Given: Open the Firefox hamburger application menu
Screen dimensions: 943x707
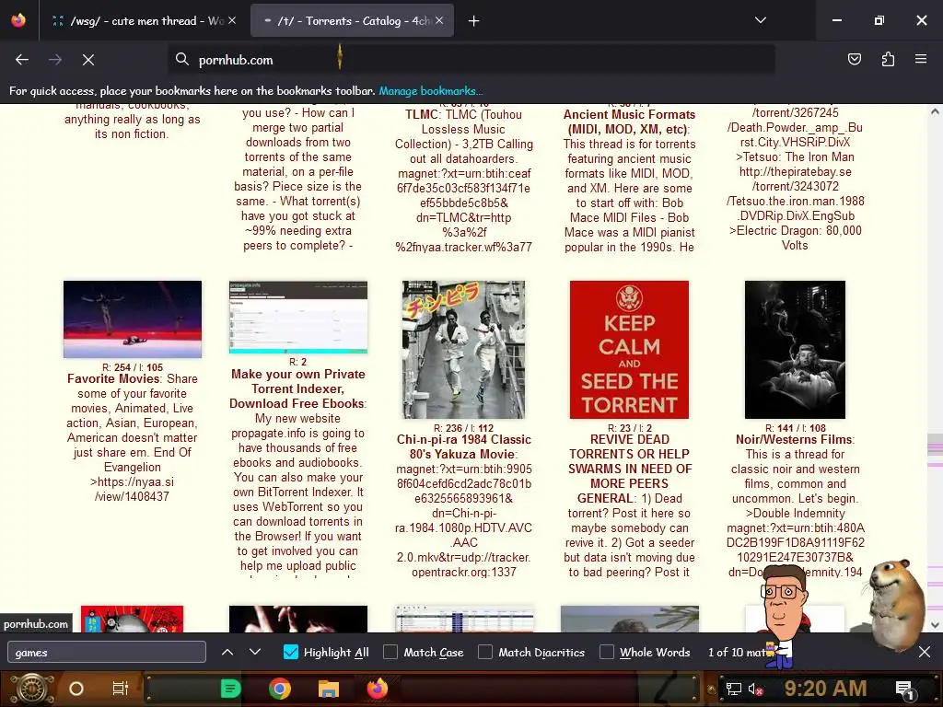Looking at the screenshot, I should [x=921, y=59].
